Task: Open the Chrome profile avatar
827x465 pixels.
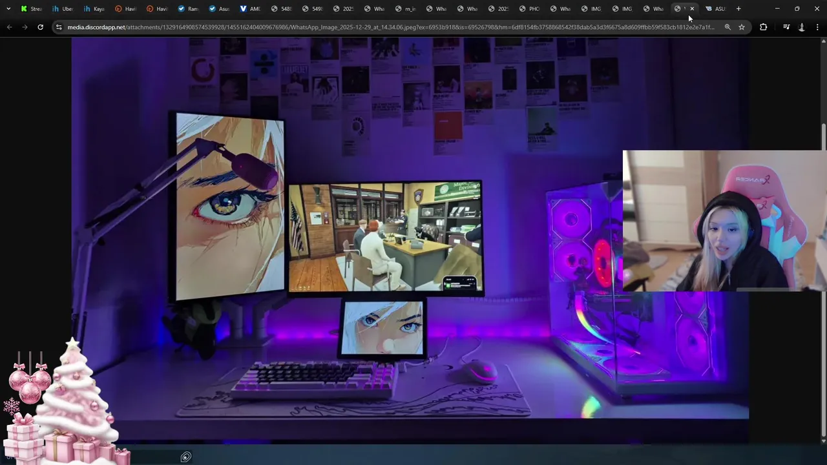Action: click(802, 27)
